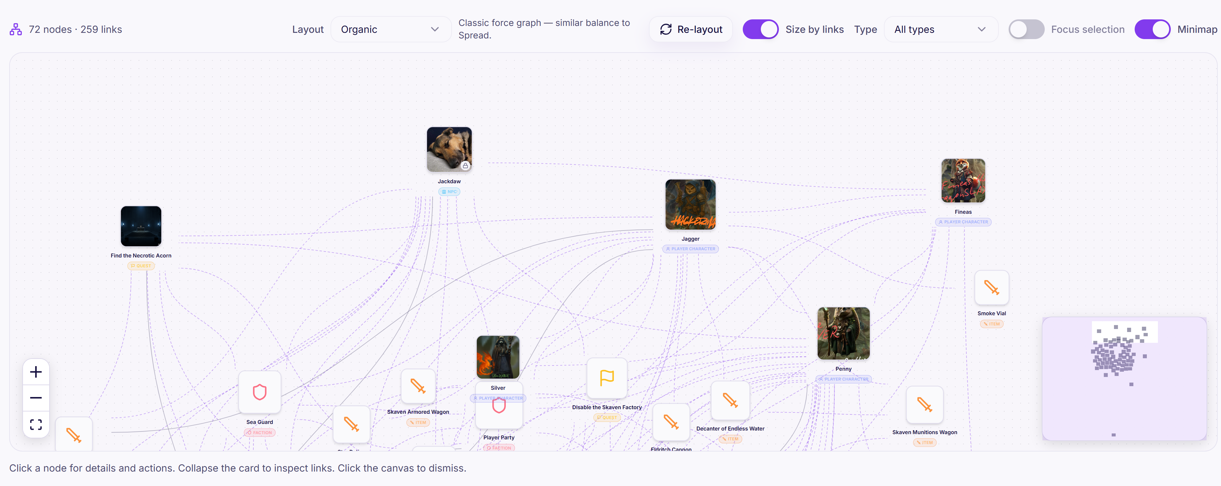Select the Fineas character portrait node
Screen dimensions: 1221x486
tap(963, 181)
